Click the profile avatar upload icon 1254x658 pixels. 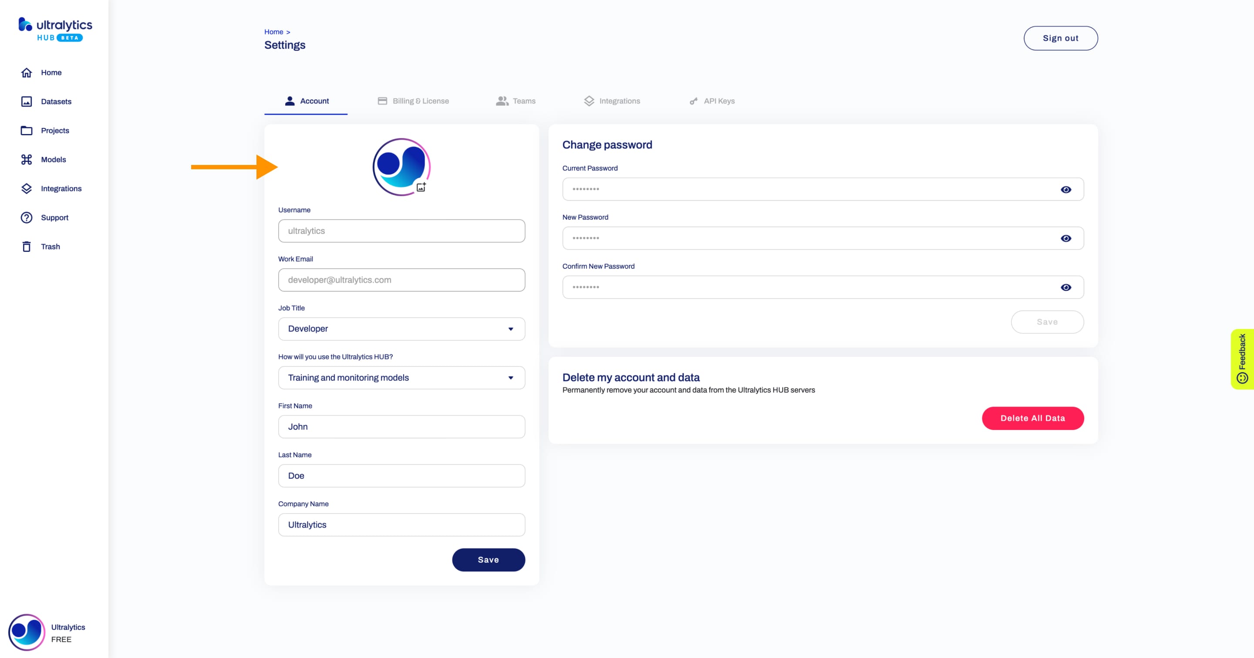(x=421, y=186)
